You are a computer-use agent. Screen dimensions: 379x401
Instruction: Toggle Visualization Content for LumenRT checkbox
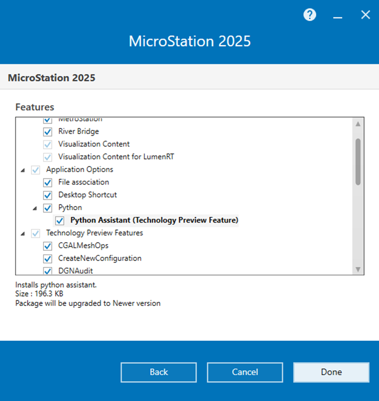tap(47, 157)
